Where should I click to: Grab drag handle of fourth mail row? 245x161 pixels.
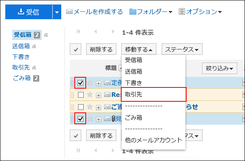pos(72,119)
